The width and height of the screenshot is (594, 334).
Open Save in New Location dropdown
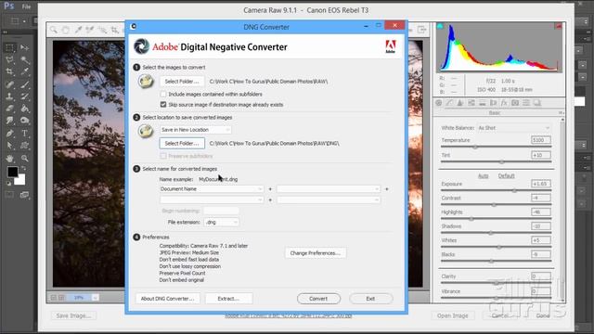(195, 130)
